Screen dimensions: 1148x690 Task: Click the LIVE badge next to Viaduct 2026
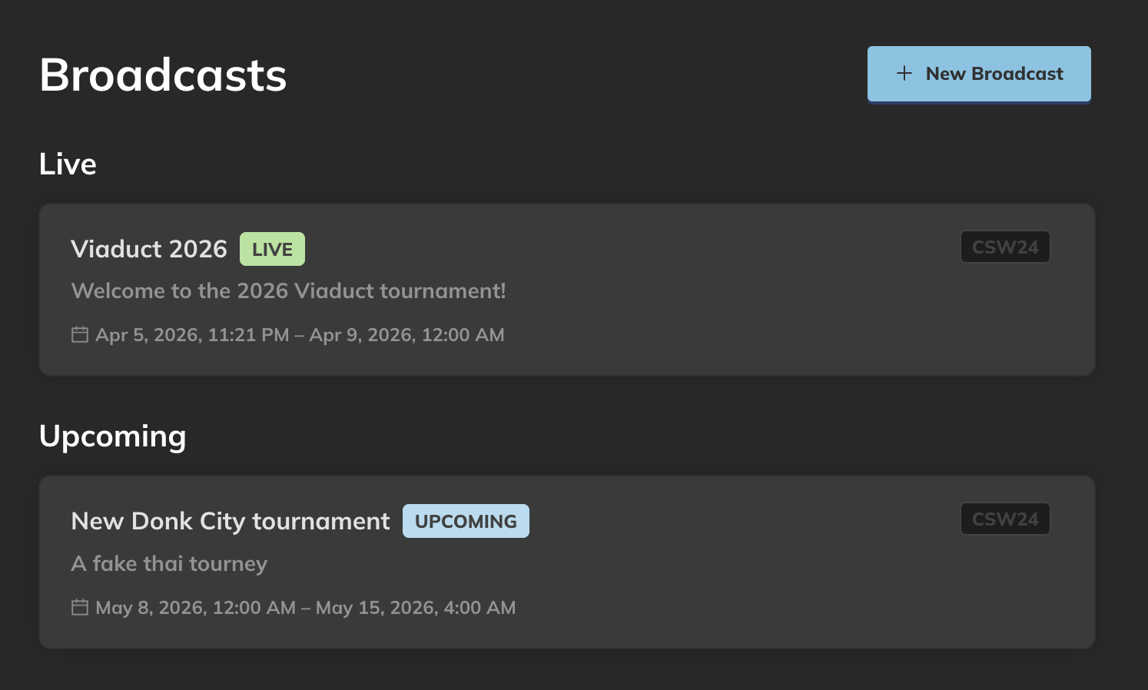click(x=272, y=248)
